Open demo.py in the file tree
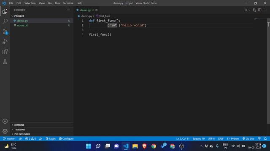Screen dimensions: 270x151 coord(42,21)
